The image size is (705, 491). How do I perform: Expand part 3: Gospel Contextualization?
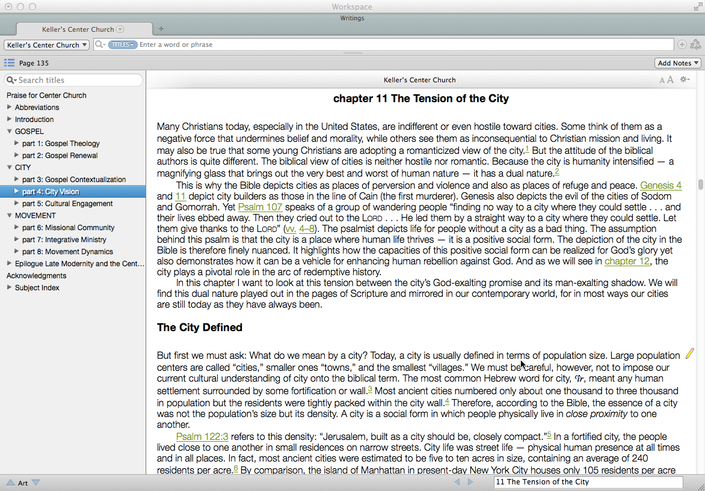coord(17,178)
